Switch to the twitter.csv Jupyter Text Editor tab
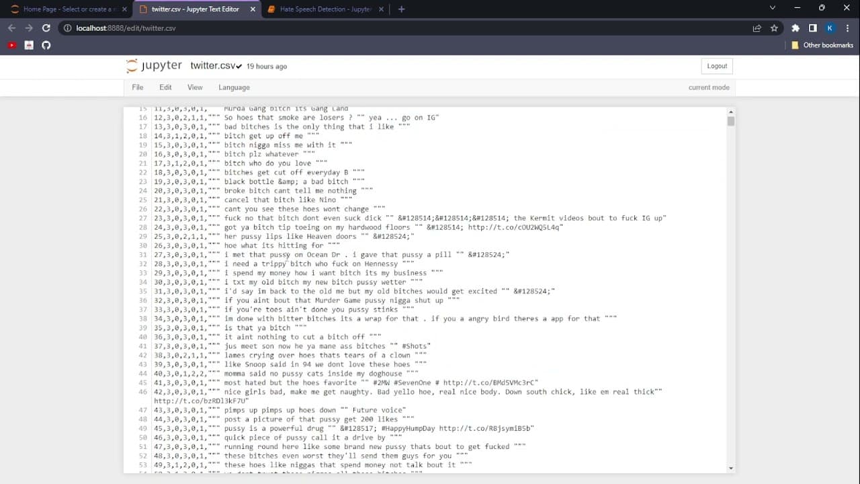The width and height of the screenshot is (860, 484). click(x=196, y=9)
